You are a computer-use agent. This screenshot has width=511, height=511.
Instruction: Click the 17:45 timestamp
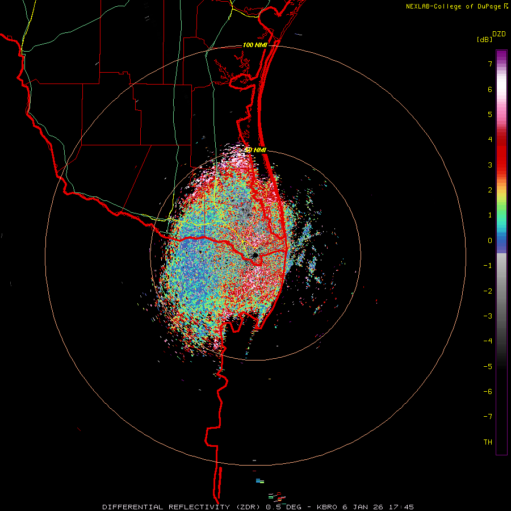coord(401,507)
